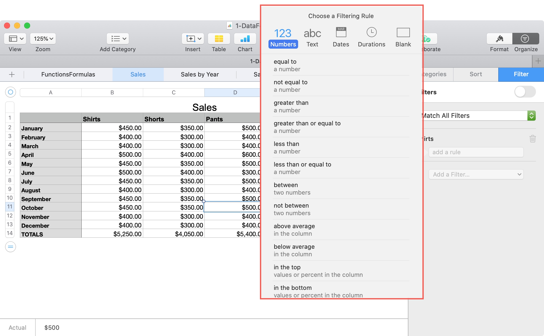Select row 11 header

pyautogui.click(x=10, y=207)
